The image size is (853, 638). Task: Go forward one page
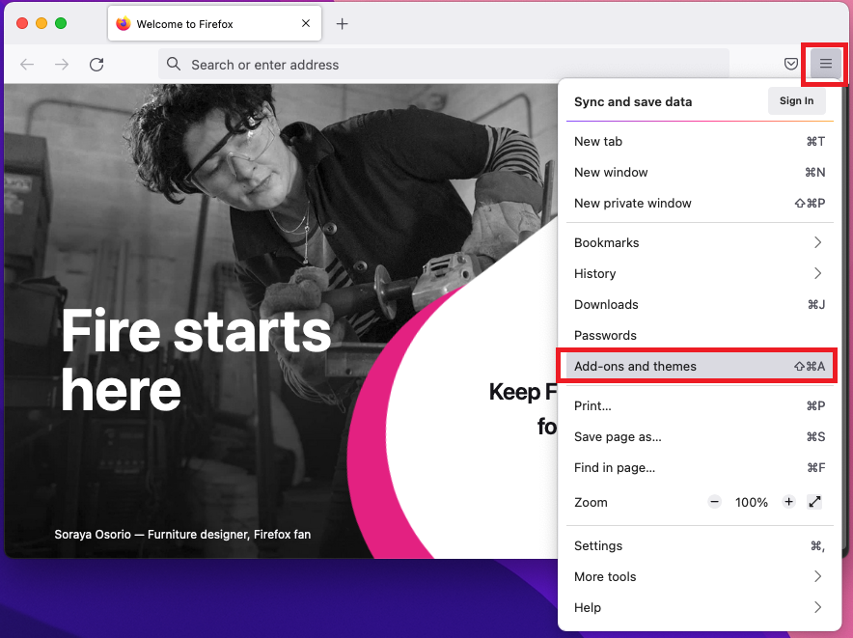click(62, 65)
